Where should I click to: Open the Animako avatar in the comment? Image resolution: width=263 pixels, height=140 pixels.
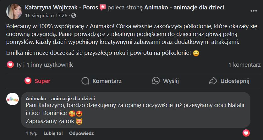(13, 98)
